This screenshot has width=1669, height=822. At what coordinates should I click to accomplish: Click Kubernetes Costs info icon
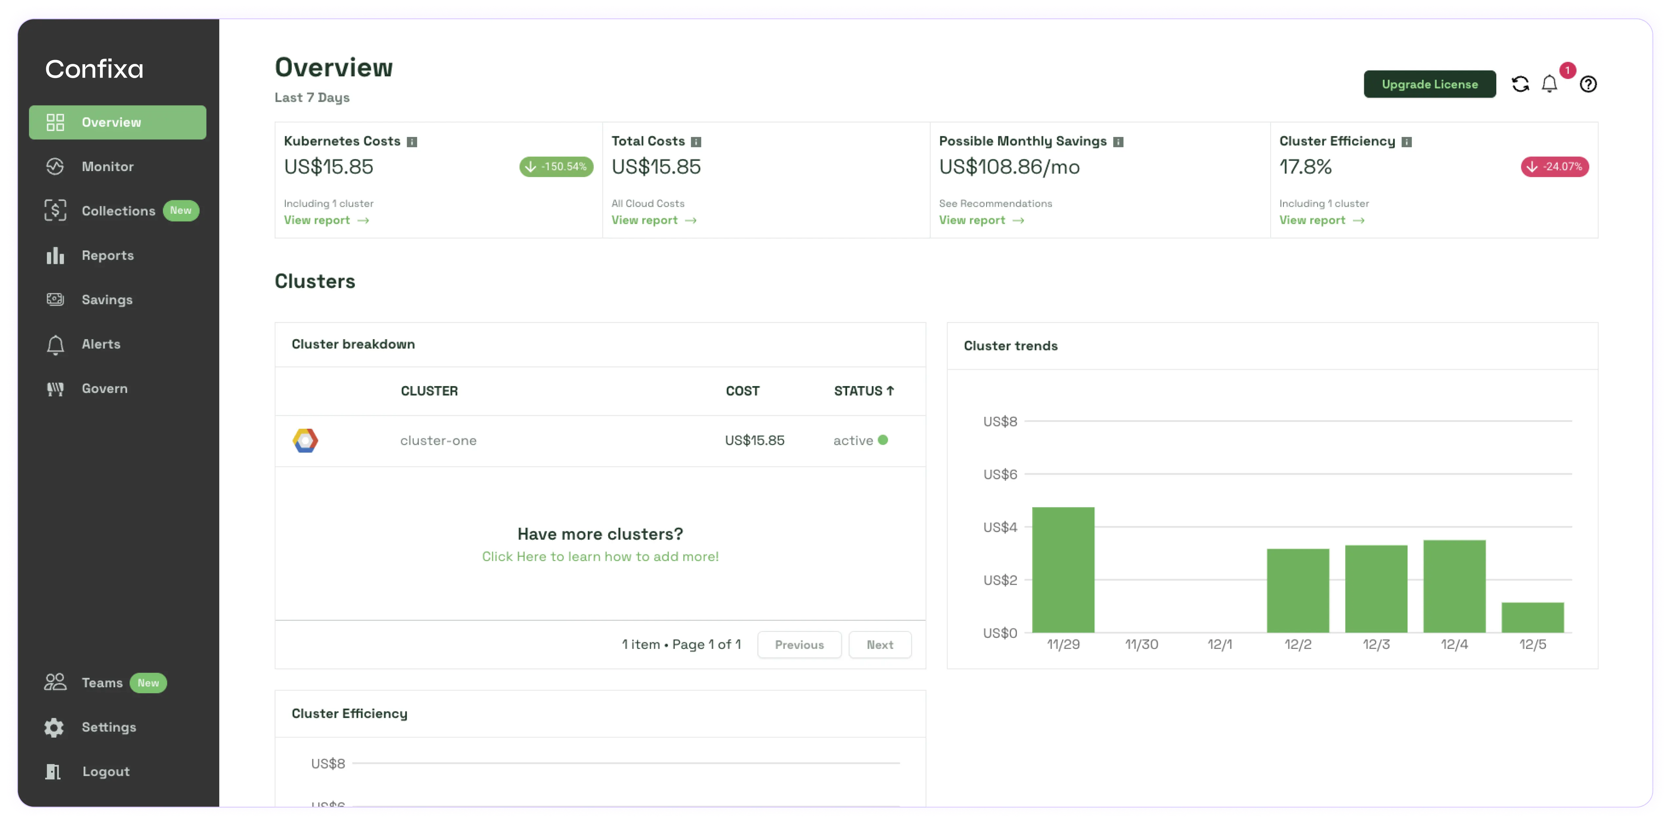tap(412, 142)
